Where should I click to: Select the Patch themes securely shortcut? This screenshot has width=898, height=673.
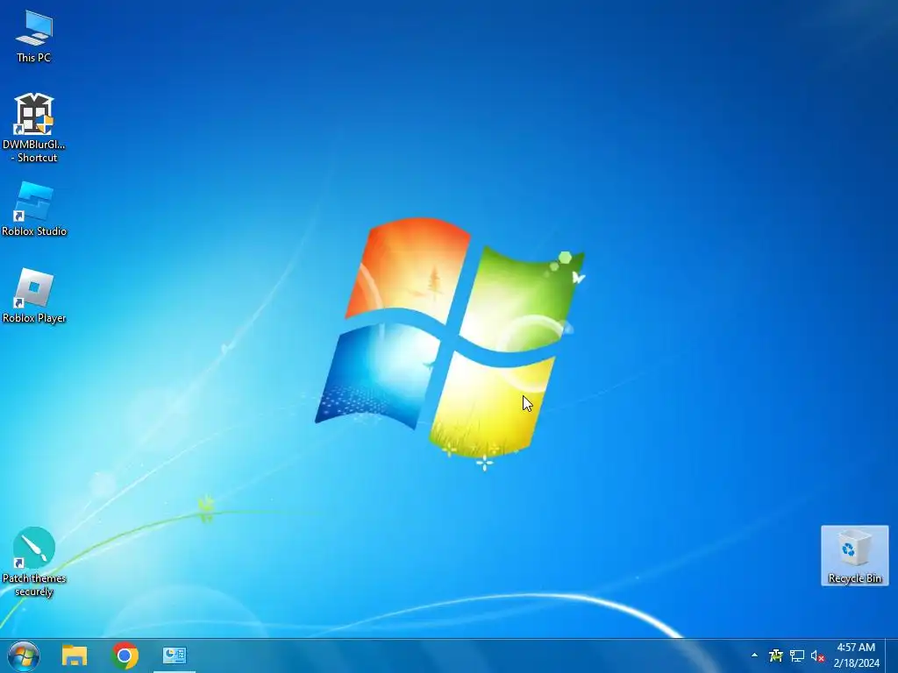pos(34,562)
